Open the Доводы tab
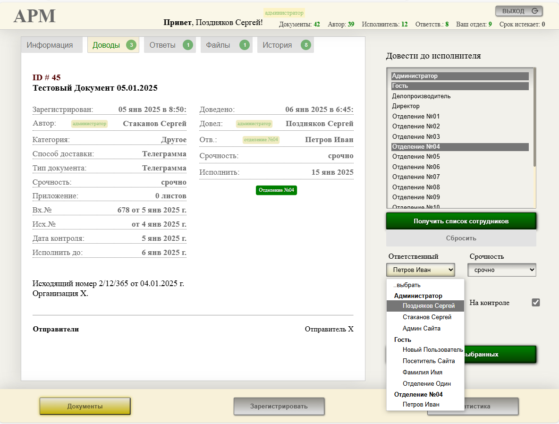The width and height of the screenshot is (559, 424). 113,45
